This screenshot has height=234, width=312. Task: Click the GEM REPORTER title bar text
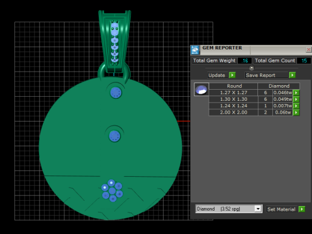(222, 48)
